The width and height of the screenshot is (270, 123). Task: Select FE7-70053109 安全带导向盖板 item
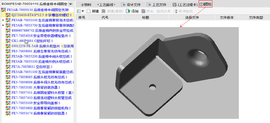(36, 103)
